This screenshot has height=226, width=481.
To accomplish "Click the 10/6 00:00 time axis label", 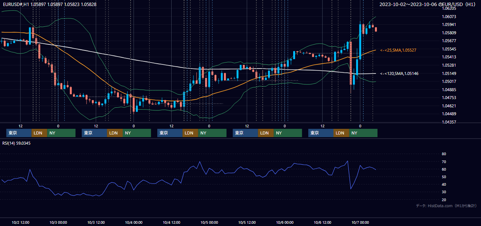I will point(285,223).
